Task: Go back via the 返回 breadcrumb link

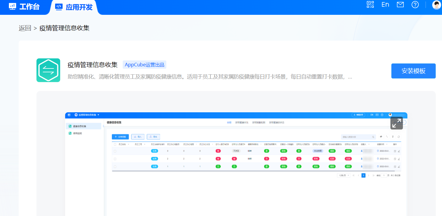Action: 25,28
